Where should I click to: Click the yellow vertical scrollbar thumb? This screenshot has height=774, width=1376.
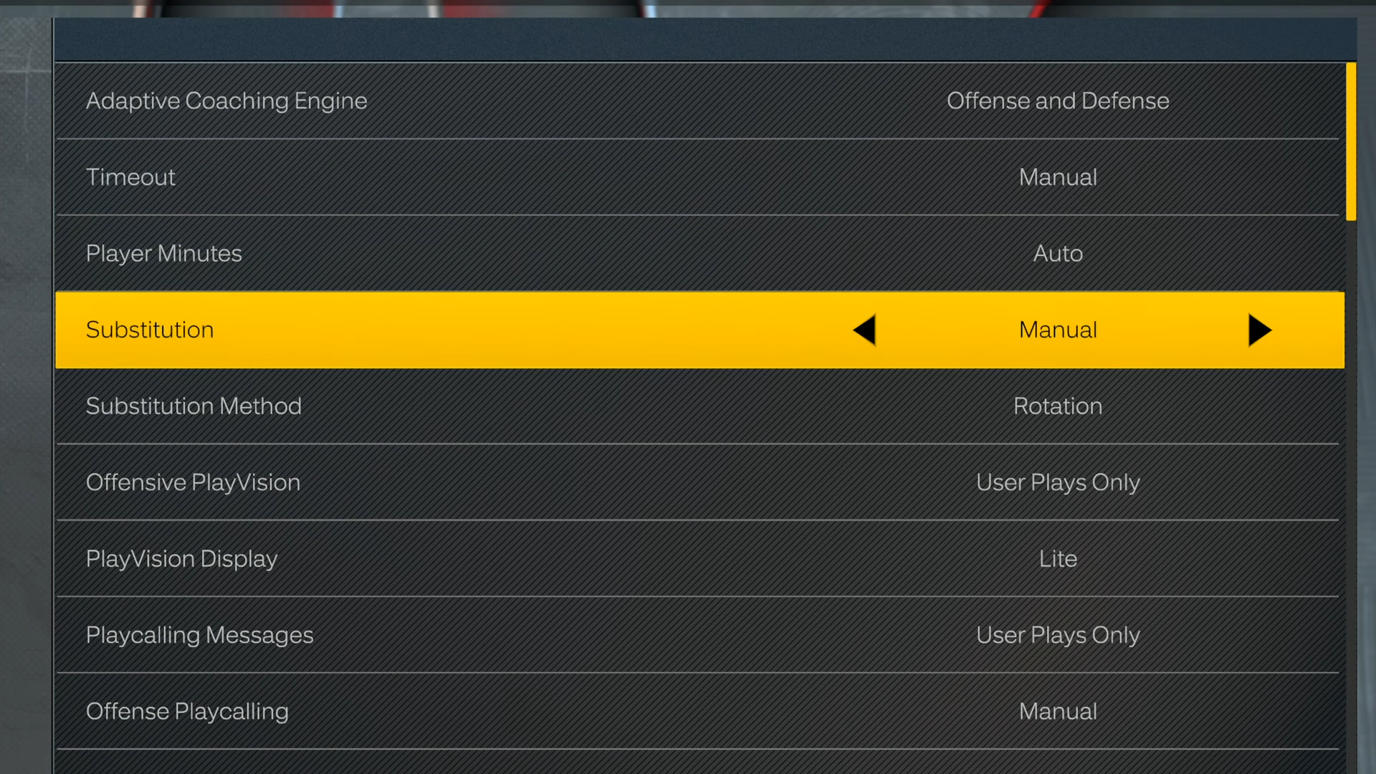1351,142
